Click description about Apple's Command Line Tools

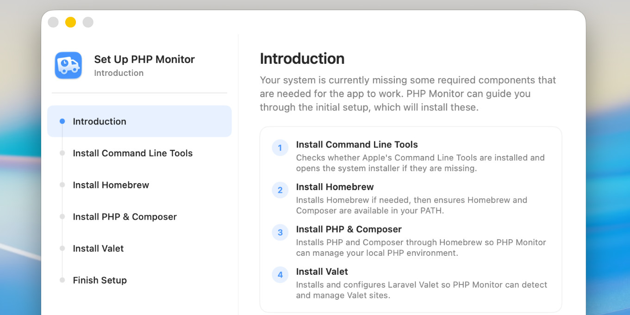[420, 163]
